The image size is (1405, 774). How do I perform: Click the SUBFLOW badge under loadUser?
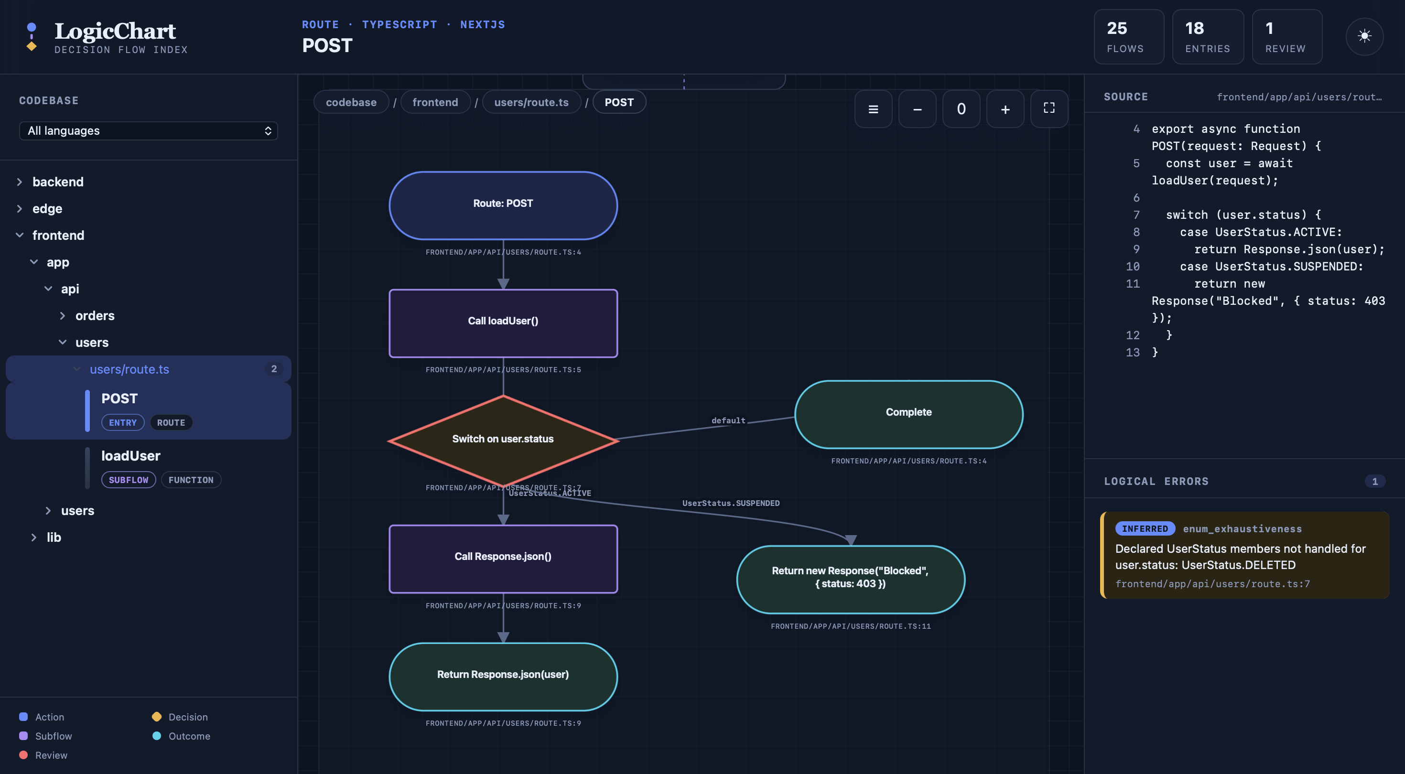click(x=129, y=480)
